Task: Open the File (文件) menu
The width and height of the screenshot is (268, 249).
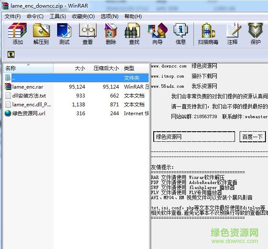Action: click(x=13, y=16)
